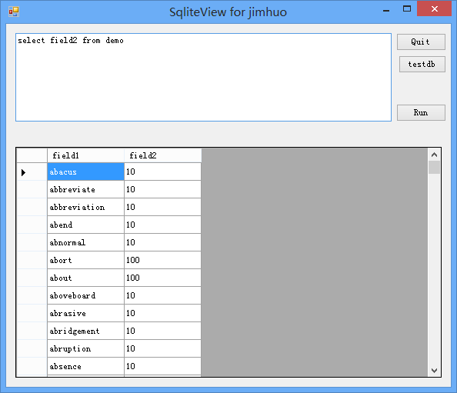Select the abbreviate cell

[85, 189]
